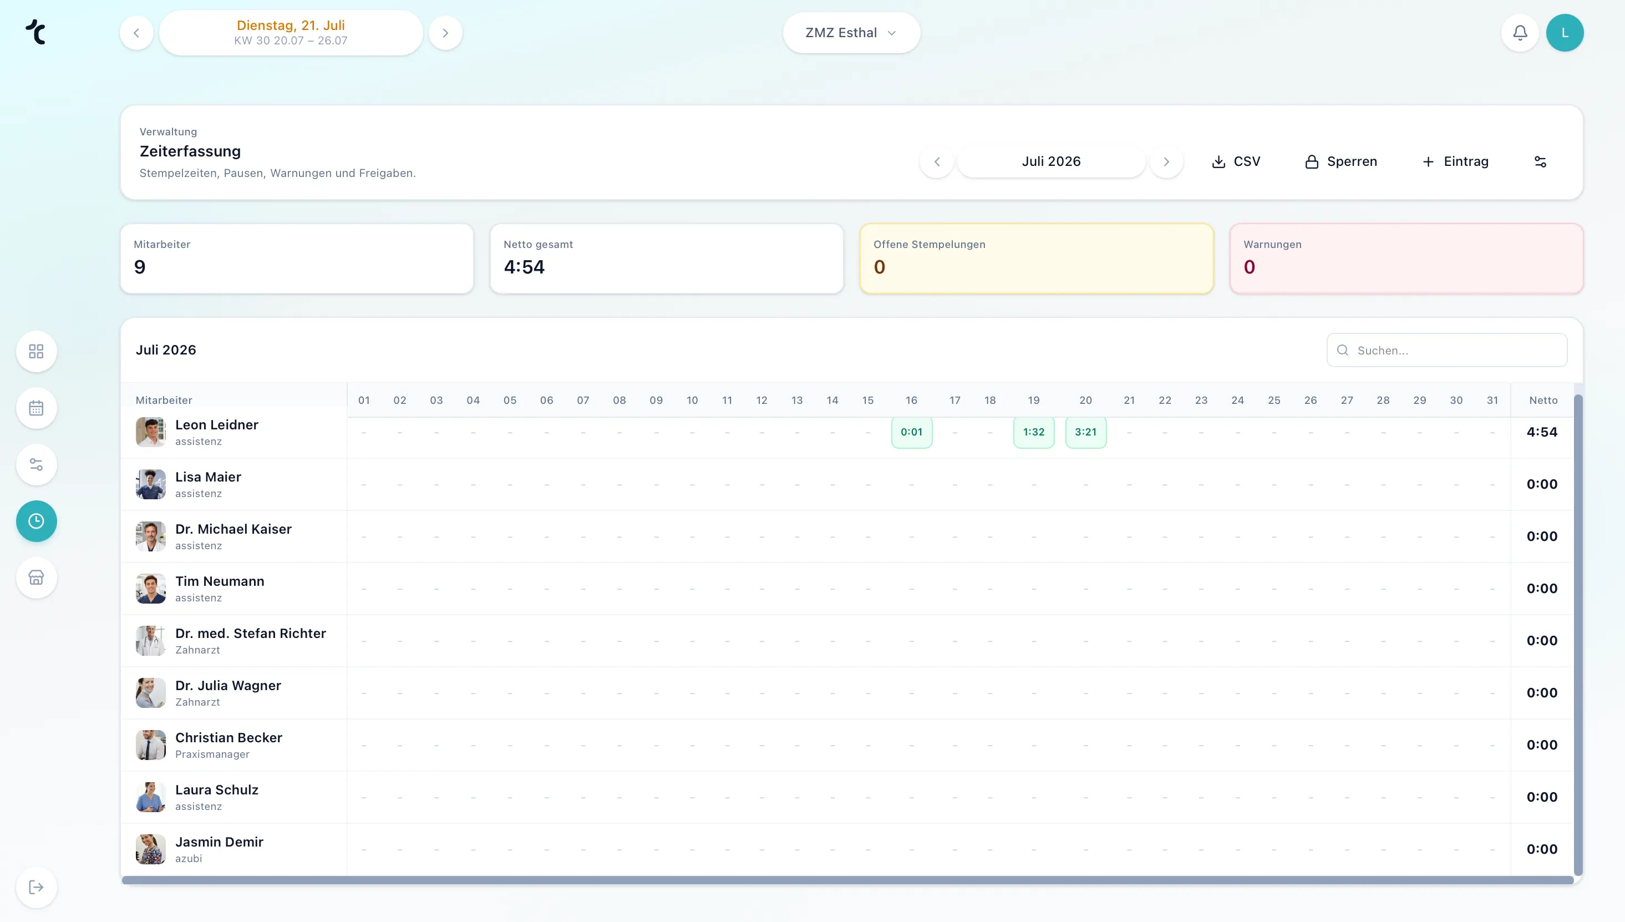The width and height of the screenshot is (1625, 922).
Task: Select the clock time-tracking sidebar icon
Action: 36,521
